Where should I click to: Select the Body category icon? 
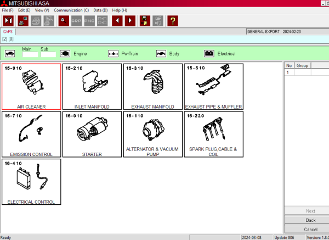(x=161, y=54)
